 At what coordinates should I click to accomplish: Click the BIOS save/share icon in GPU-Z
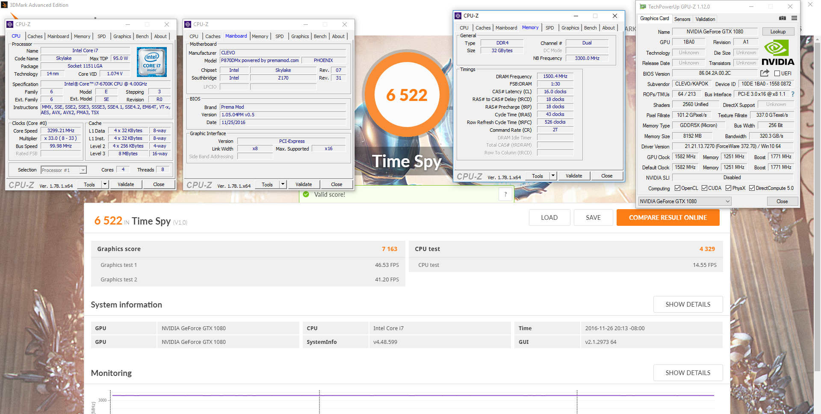[x=765, y=73]
